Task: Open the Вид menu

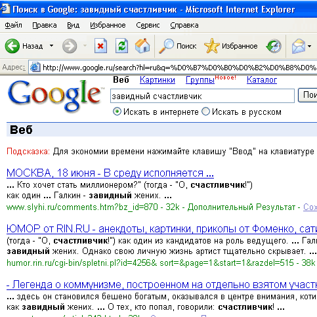Action: (73, 25)
